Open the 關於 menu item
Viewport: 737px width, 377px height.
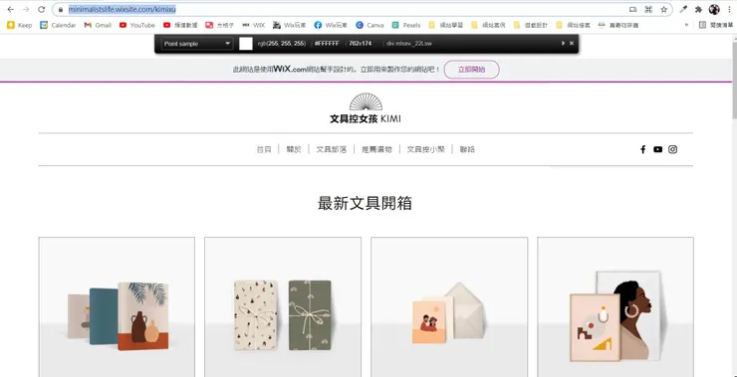294,149
